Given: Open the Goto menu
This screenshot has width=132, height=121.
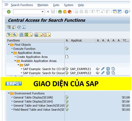Looking at the screenshot, I should 56,5.
